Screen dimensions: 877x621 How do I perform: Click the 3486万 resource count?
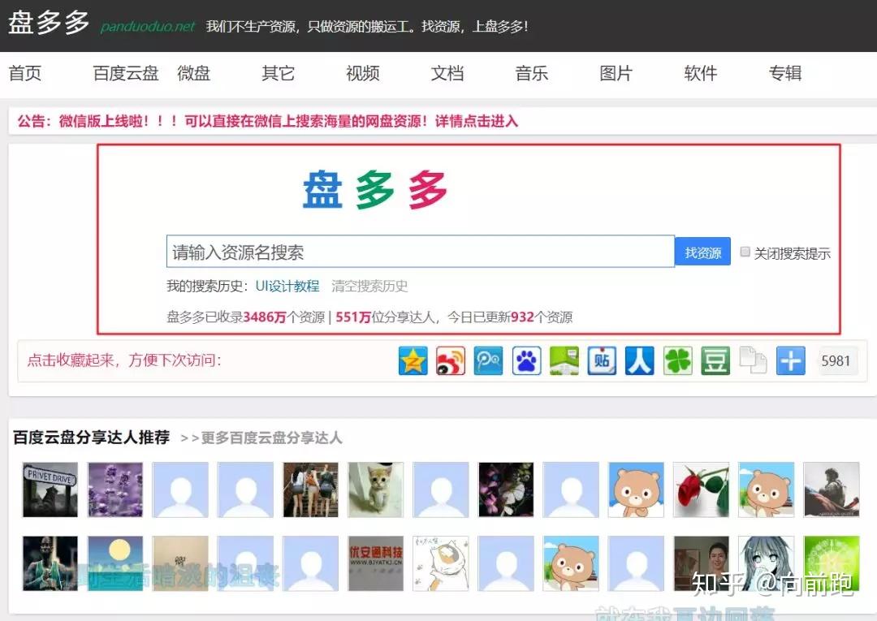[x=265, y=317]
